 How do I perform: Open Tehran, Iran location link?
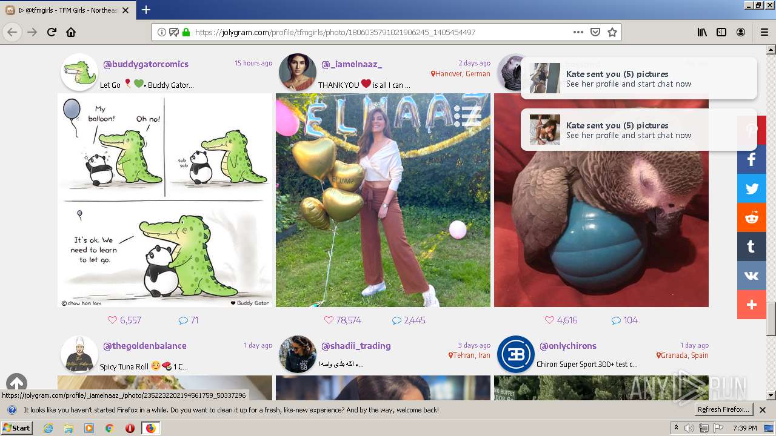469,355
